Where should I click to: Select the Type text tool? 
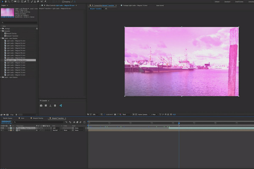28,1
